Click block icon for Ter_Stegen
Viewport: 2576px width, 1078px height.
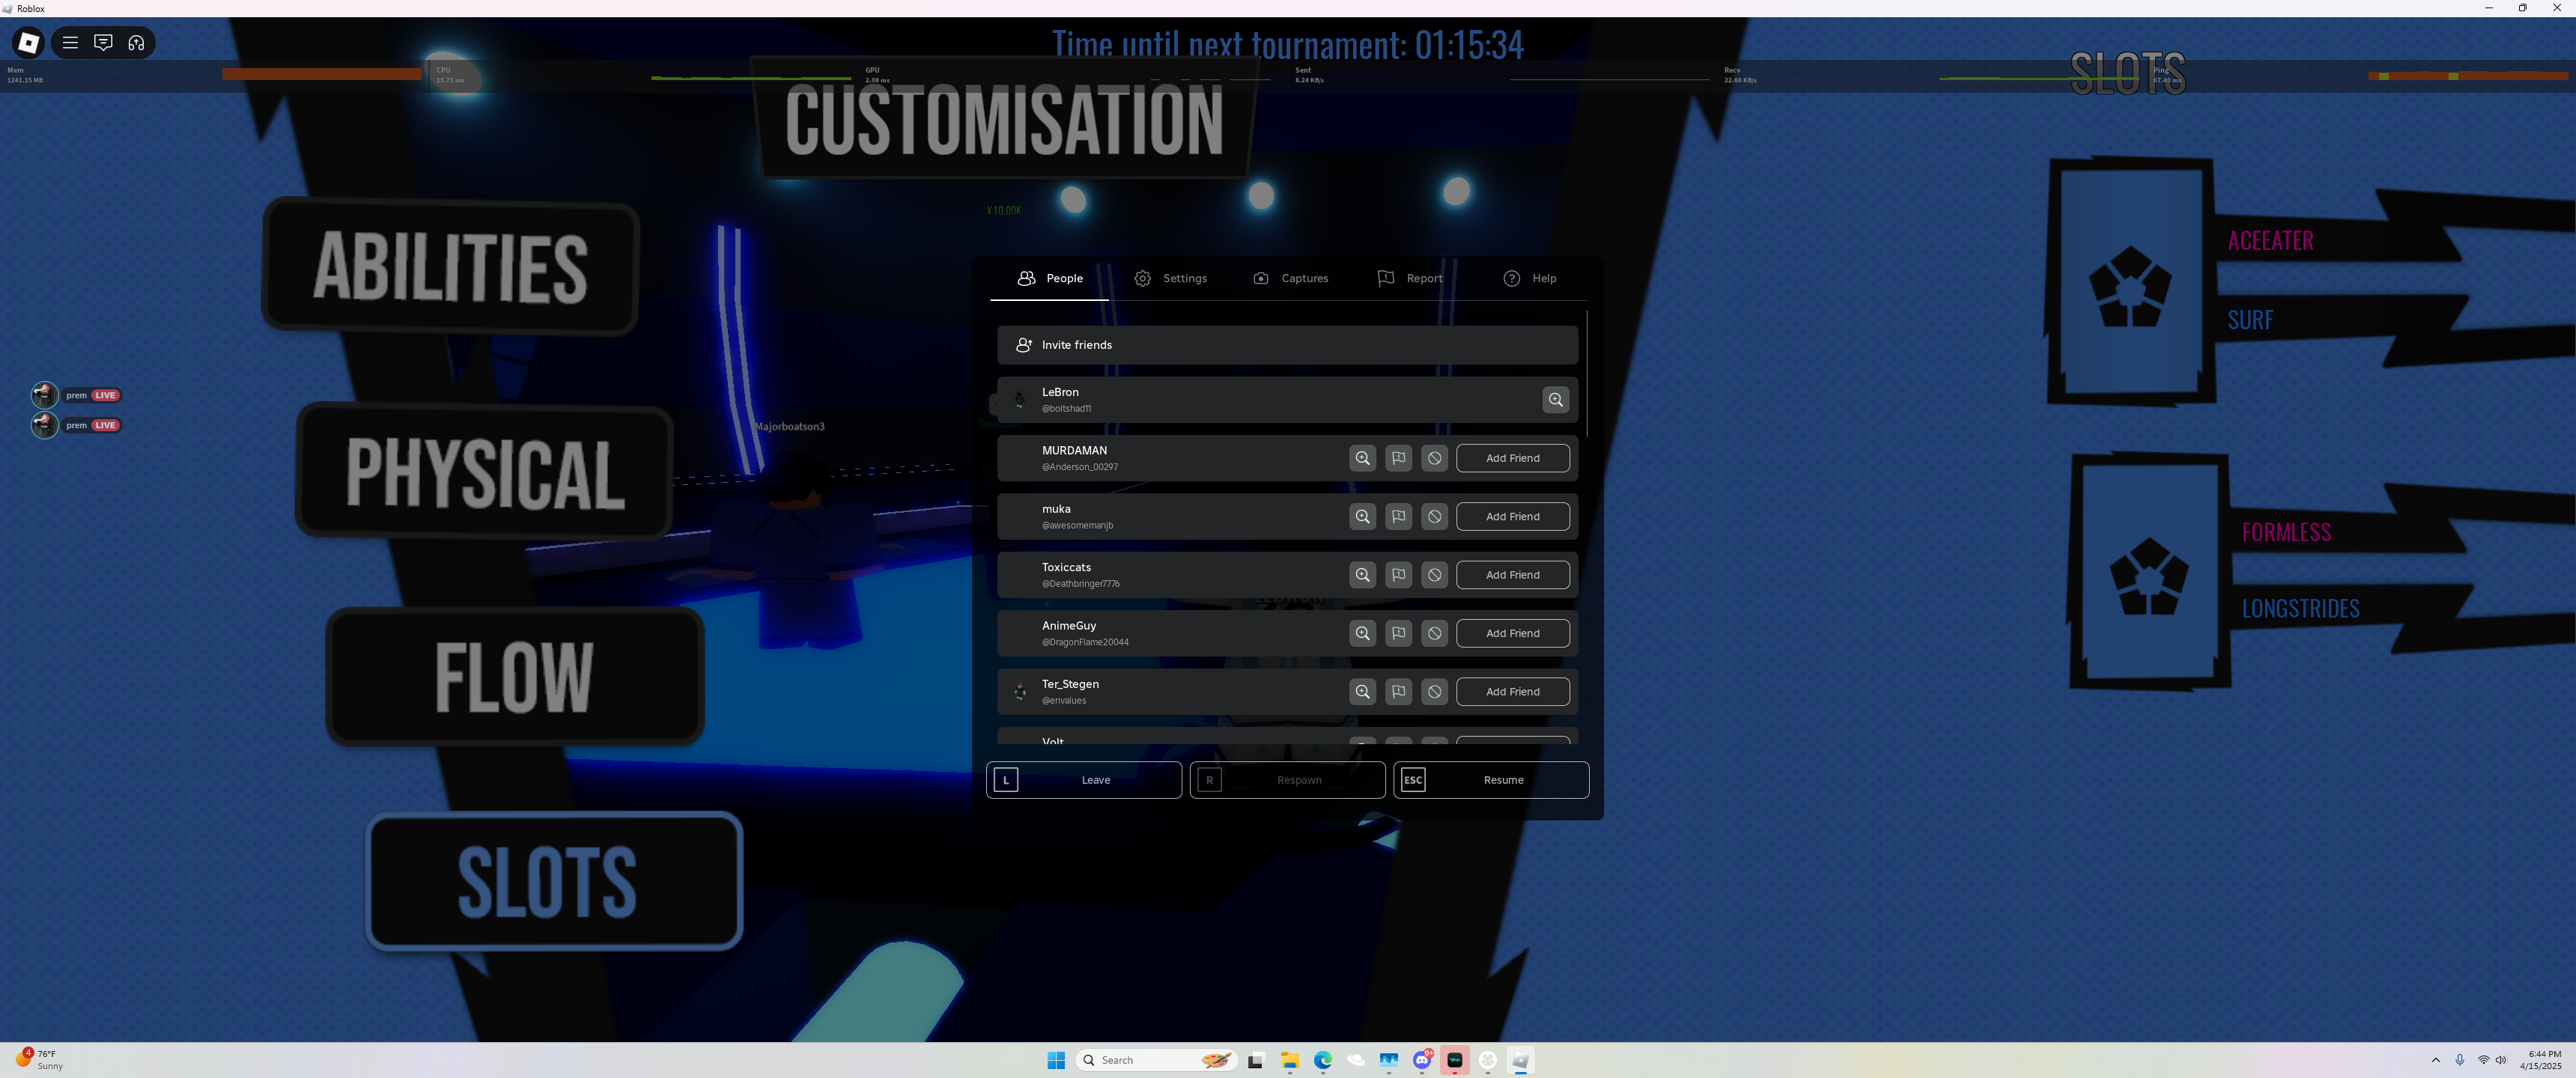point(1434,692)
